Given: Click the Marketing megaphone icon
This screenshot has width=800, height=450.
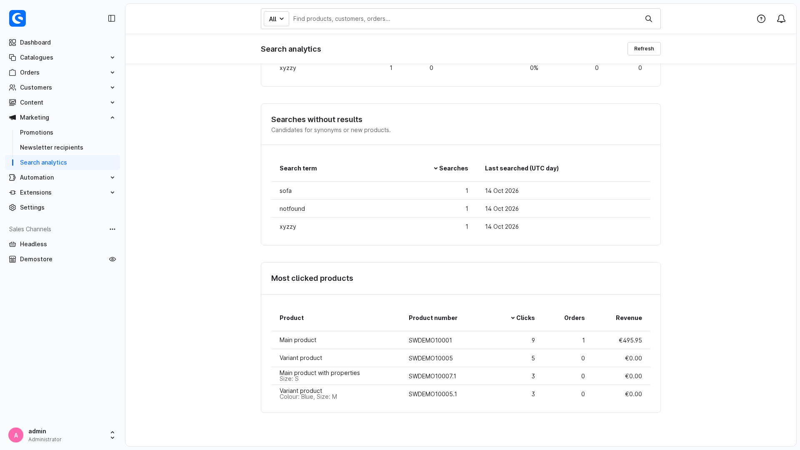Looking at the screenshot, I should click(x=12, y=117).
